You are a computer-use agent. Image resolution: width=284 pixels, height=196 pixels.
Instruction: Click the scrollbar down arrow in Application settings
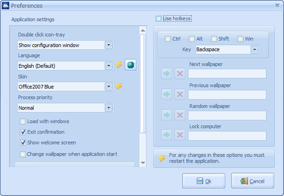click(x=143, y=163)
